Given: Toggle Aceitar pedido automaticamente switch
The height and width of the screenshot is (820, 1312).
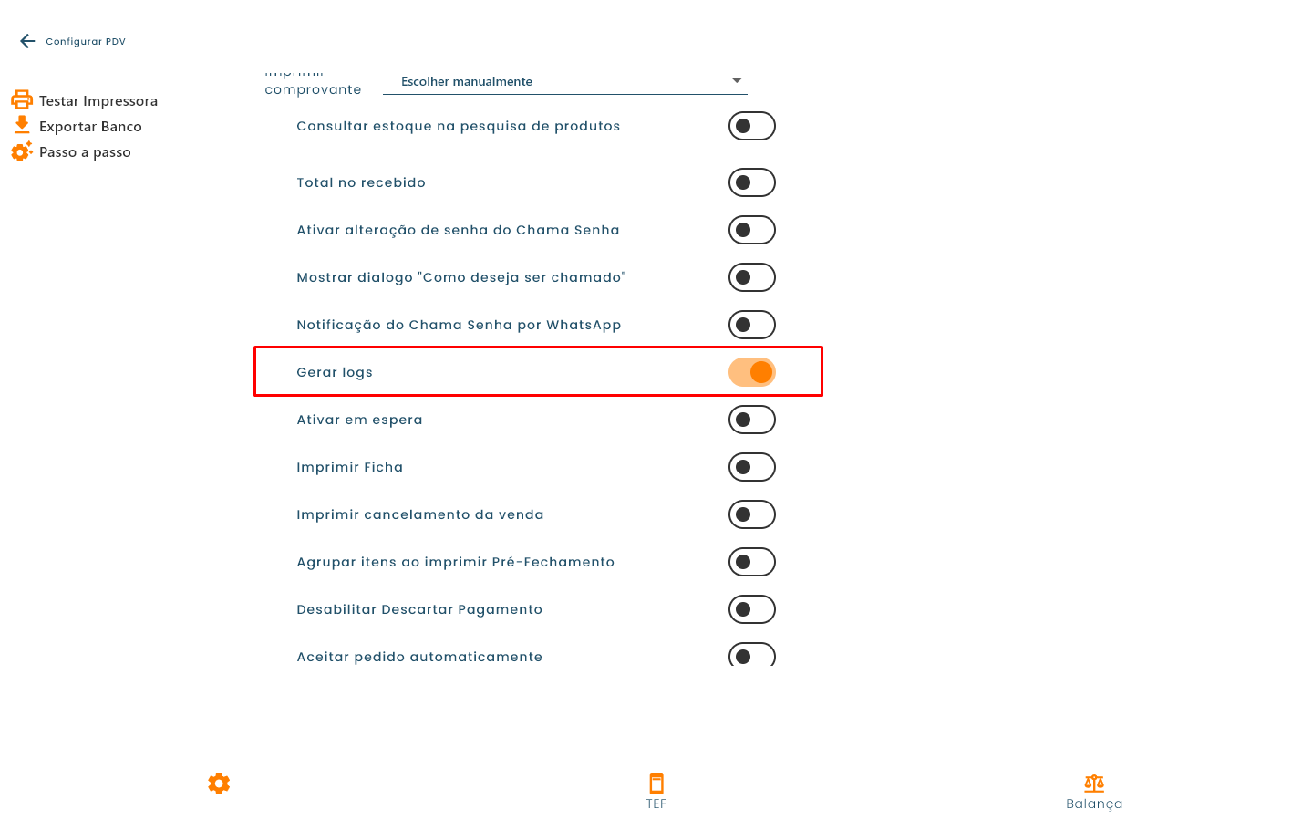Looking at the screenshot, I should point(752,655).
